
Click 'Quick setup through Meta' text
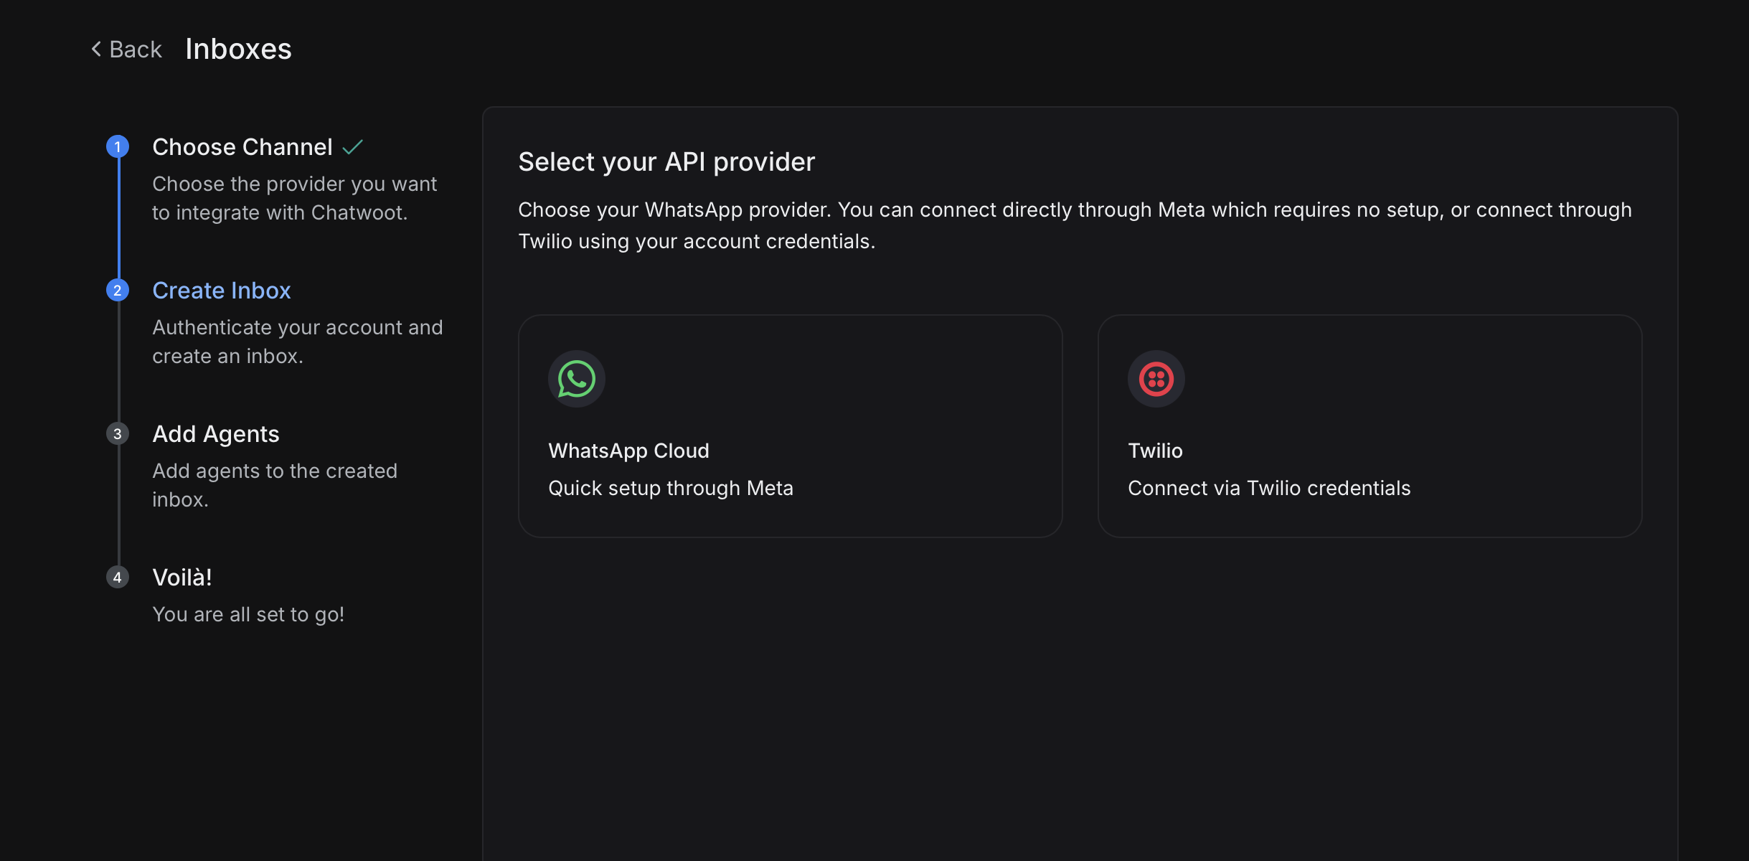(x=671, y=488)
